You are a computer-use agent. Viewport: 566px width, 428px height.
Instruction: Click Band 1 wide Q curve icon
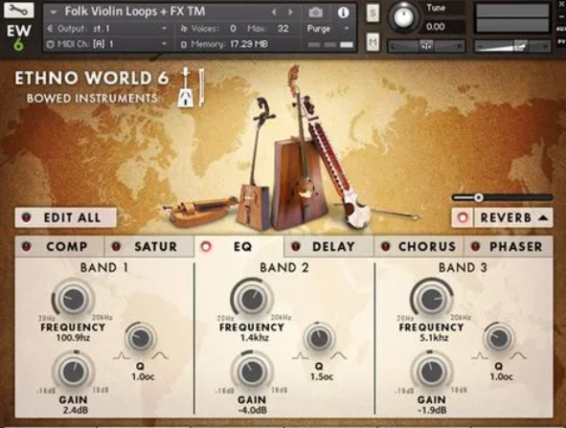(160, 356)
